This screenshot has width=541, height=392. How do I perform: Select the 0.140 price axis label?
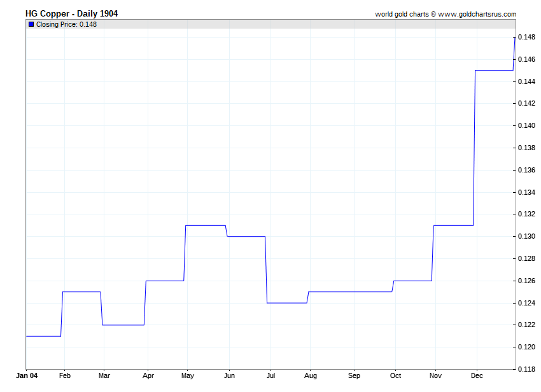coord(526,126)
